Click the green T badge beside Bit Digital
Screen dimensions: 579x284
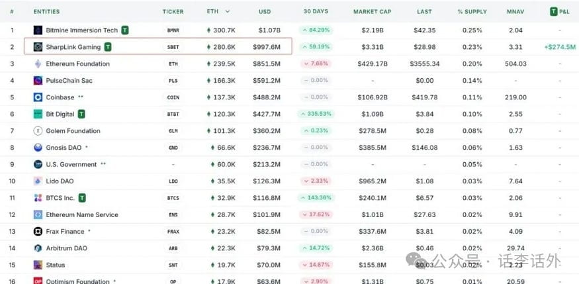click(x=81, y=114)
